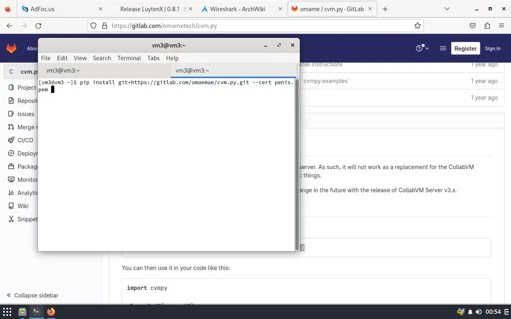Open the notifications bell in system tray
Viewport: 511px width, 319px height.
[470, 311]
